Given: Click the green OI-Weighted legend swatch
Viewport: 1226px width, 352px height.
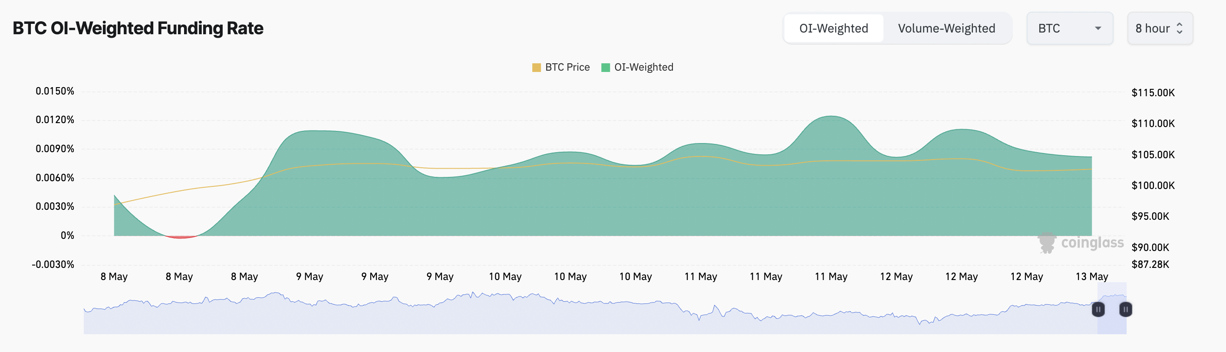Looking at the screenshot, I should tap(605, 68).
